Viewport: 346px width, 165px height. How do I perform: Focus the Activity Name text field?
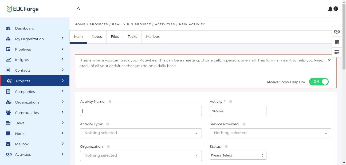141,111
